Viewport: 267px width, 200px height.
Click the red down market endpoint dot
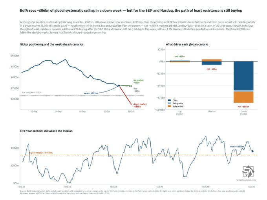pyautogui.click(x=131, y=104)
